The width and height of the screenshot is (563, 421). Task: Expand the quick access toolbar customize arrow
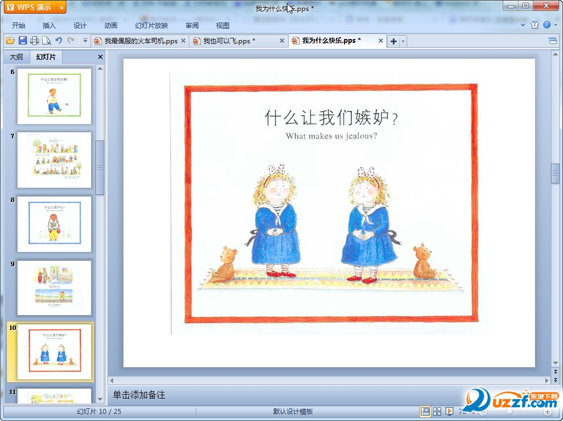tap(85, 41)
